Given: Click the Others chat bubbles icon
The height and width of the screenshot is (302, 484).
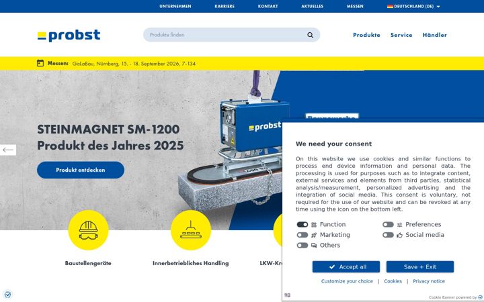Looking at the screenshot, I should coord(314,246).
